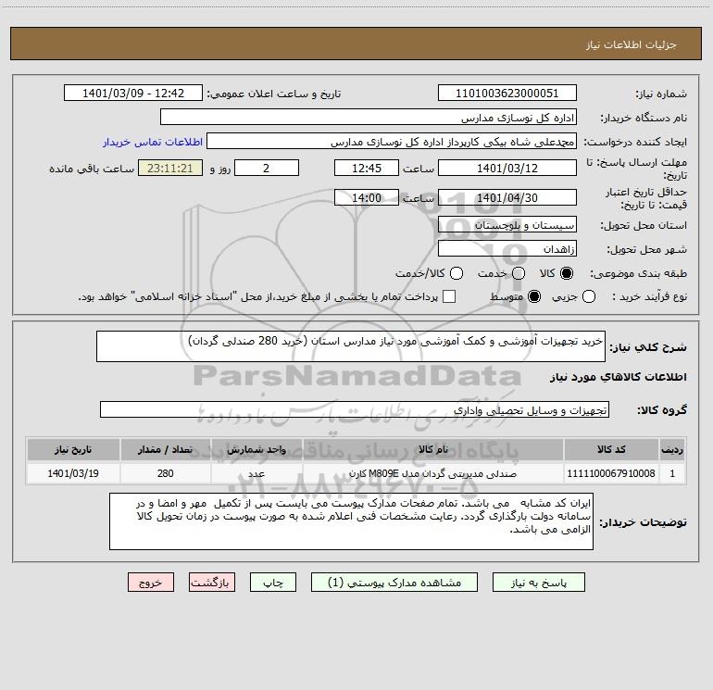Click the کد کالا column header
Screen dimensions: 713x690
click(611, 449)
